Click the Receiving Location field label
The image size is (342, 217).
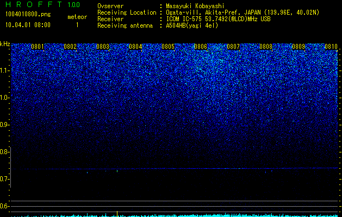tap(127, 12)
